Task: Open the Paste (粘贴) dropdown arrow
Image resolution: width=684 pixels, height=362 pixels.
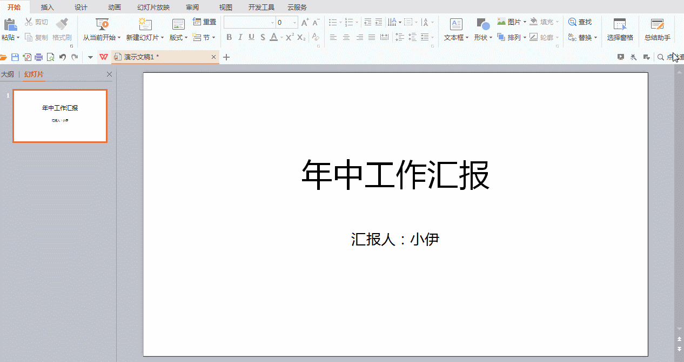Action: point(18,38)
